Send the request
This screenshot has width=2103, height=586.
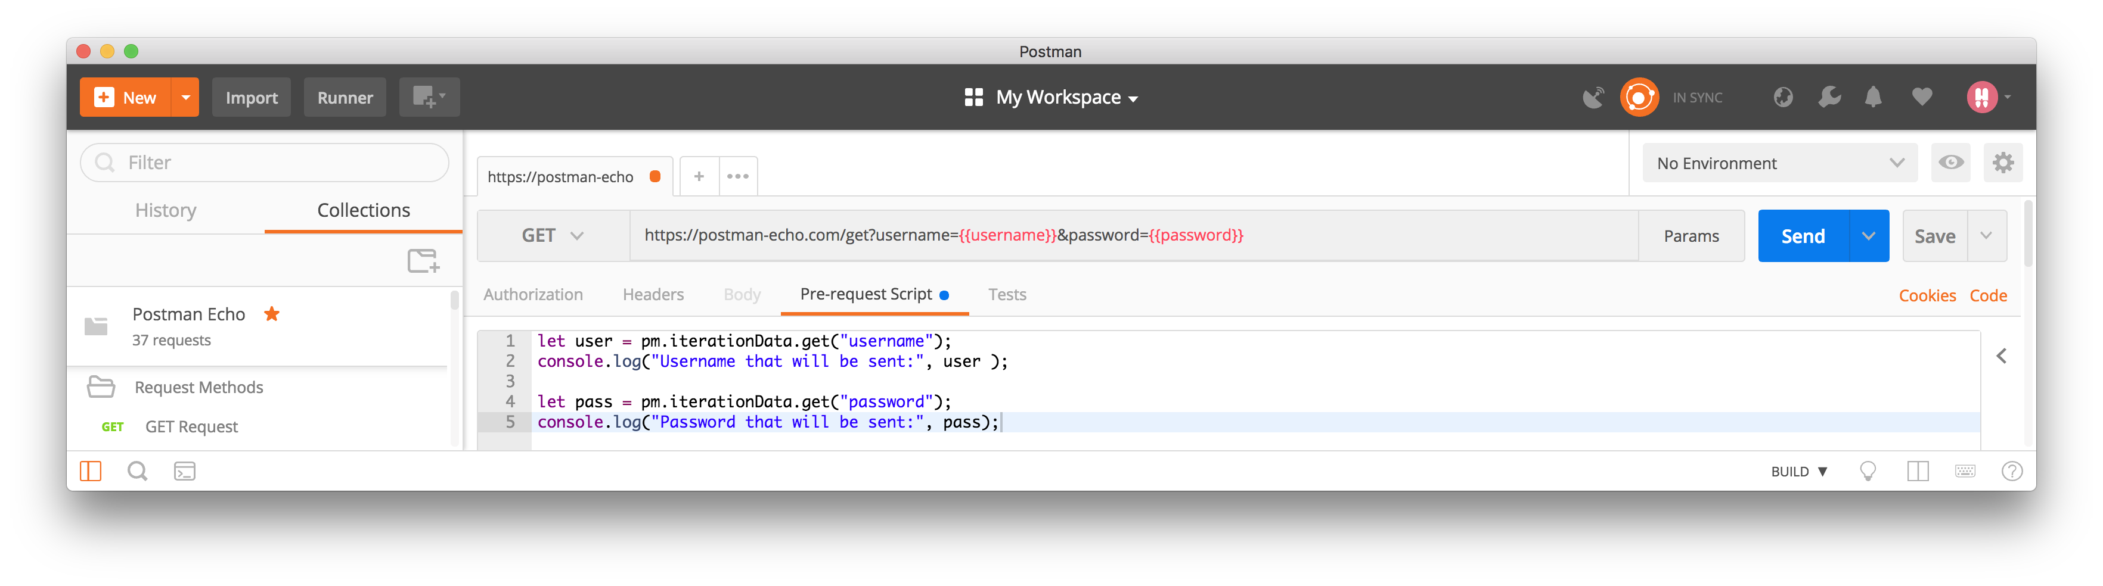pyautogui.click(x=1803, y=236)
